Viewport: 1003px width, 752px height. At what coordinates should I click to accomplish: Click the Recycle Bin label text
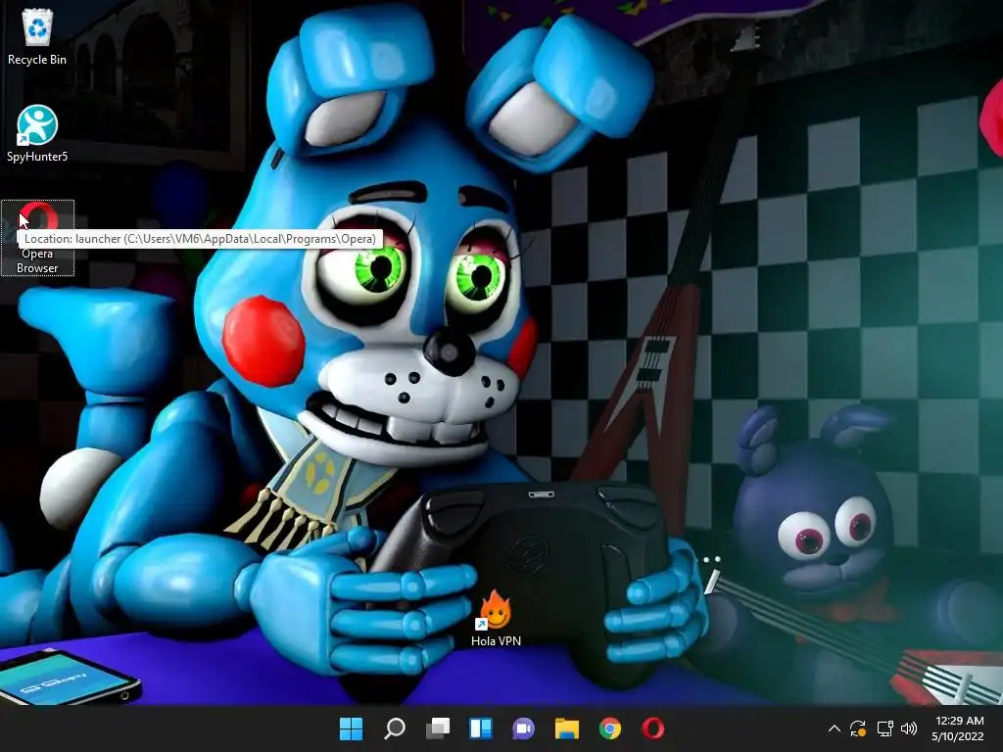(37, 60)
